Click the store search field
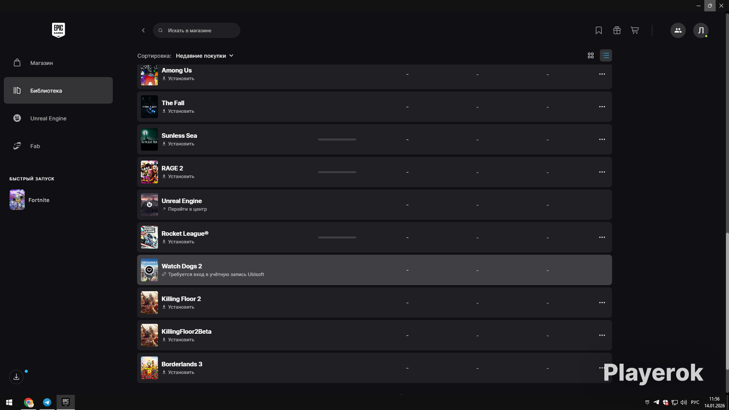729x410 pixels. 196,30
